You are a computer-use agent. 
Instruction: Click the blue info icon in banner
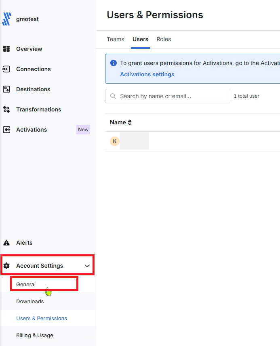[113, 63]
